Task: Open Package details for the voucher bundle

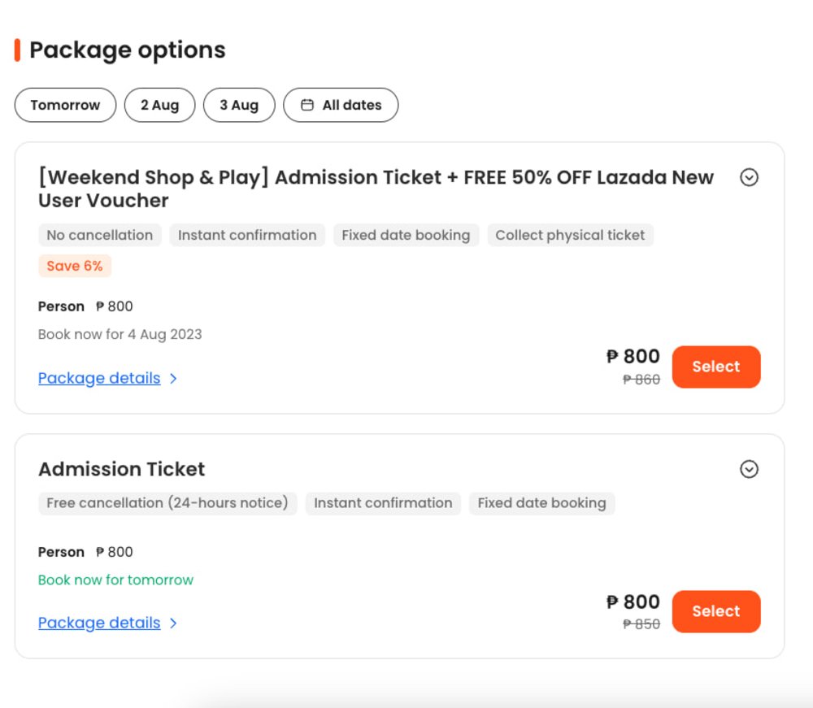Action: (x=98, y=378)
